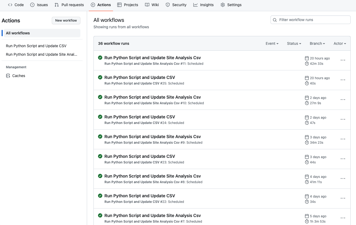Image resolution: width=356 pixels, height=225 pixels.
Task: Select the Actions tab
Action: (101, 5)
